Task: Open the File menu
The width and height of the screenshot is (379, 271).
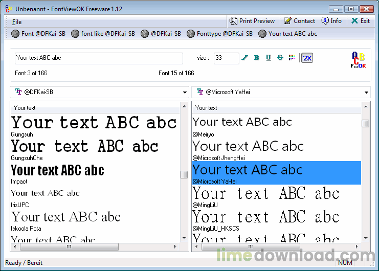Action: click(17, 21)
